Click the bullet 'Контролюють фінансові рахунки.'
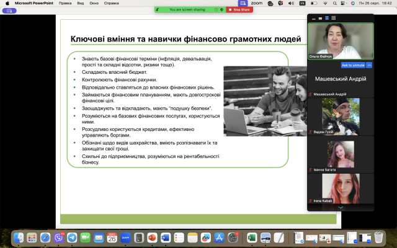The image size is (397, 248). tap(120, 80)
